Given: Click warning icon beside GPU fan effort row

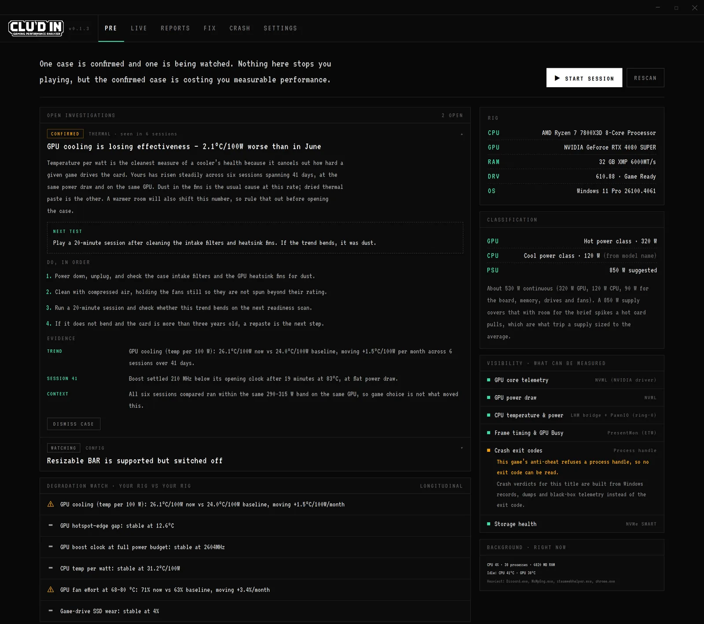Looking at the screenshot, I should point(51,590).
